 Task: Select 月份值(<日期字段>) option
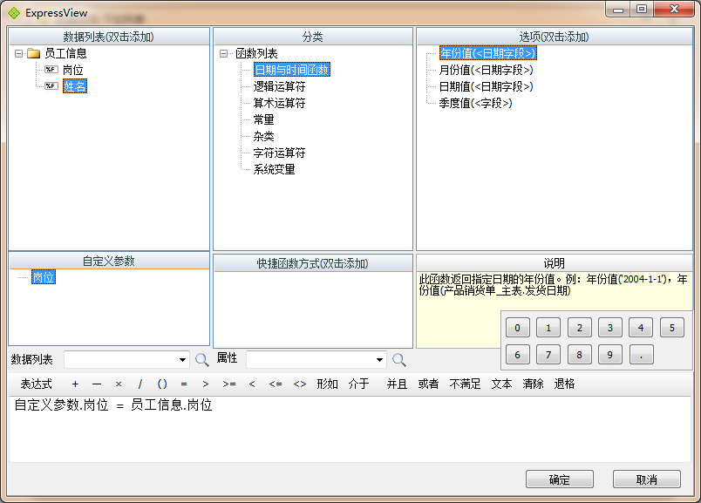(x=486, y=71)
